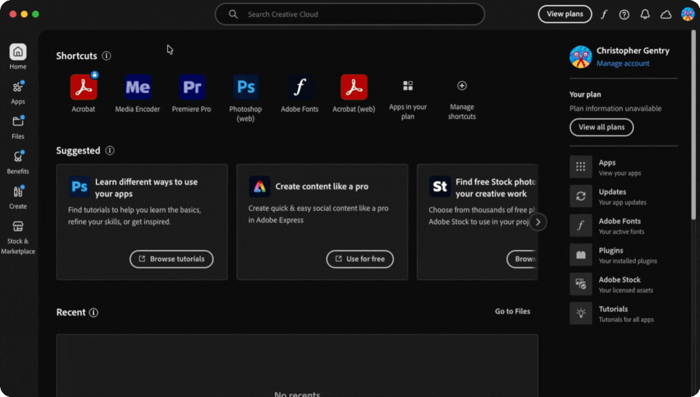Viewport: 700px width, 397px height.
Task: Click the Browse tutorials button
Action: click(172, 259)
